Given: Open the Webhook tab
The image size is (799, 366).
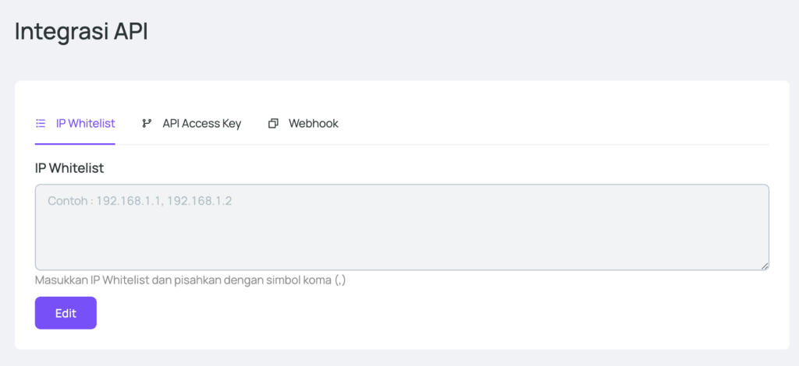Looking at the screenshot, I should [x=313, y=123].
